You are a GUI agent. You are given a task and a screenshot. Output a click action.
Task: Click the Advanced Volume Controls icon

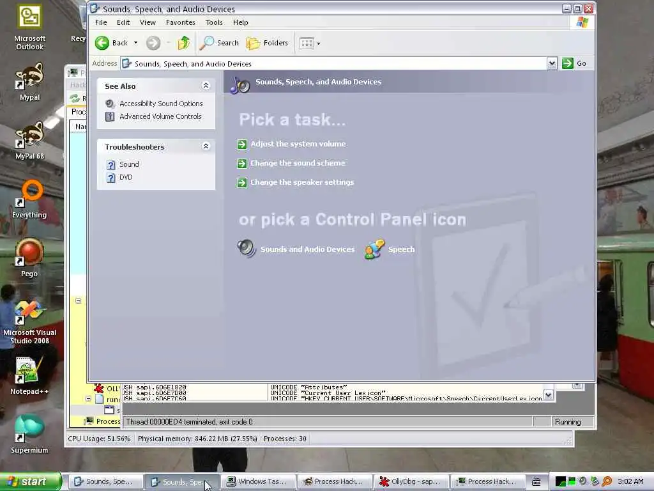[x=110, y=116]
